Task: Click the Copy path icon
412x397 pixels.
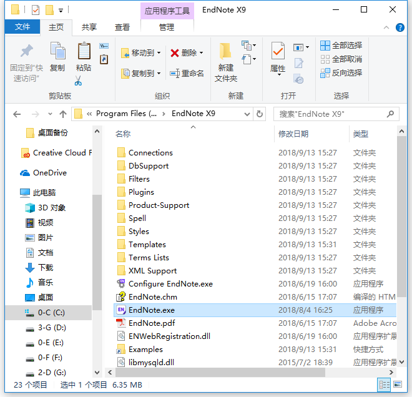Action: pyautogui.click(x=104, y=46)
